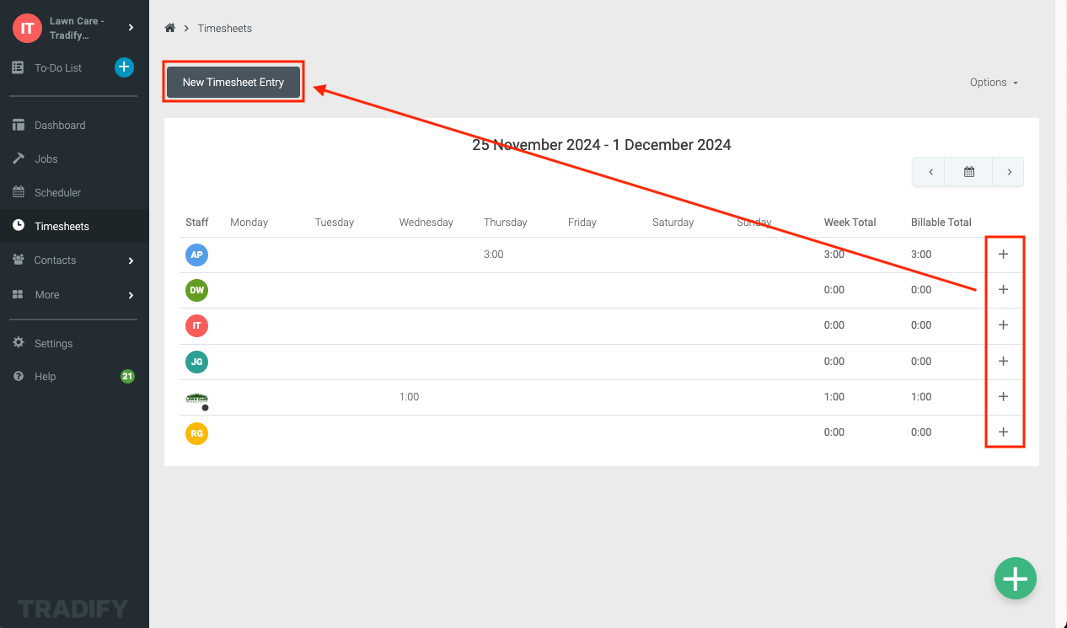Go to Dashboard in the sidebar

[60, 125]
